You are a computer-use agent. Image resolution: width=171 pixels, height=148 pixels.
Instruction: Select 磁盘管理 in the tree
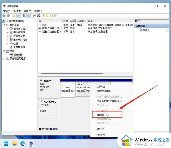[18, 55]
